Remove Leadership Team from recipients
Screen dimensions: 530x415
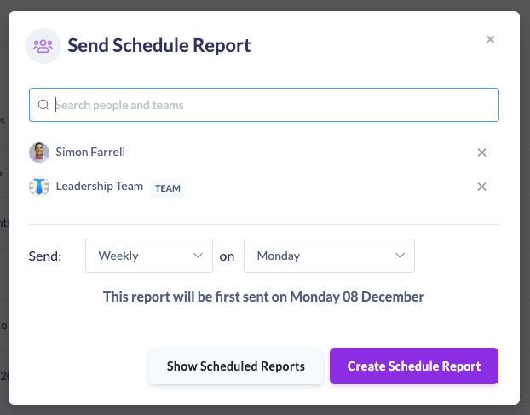pyautogui.click(x=481, y=187)
